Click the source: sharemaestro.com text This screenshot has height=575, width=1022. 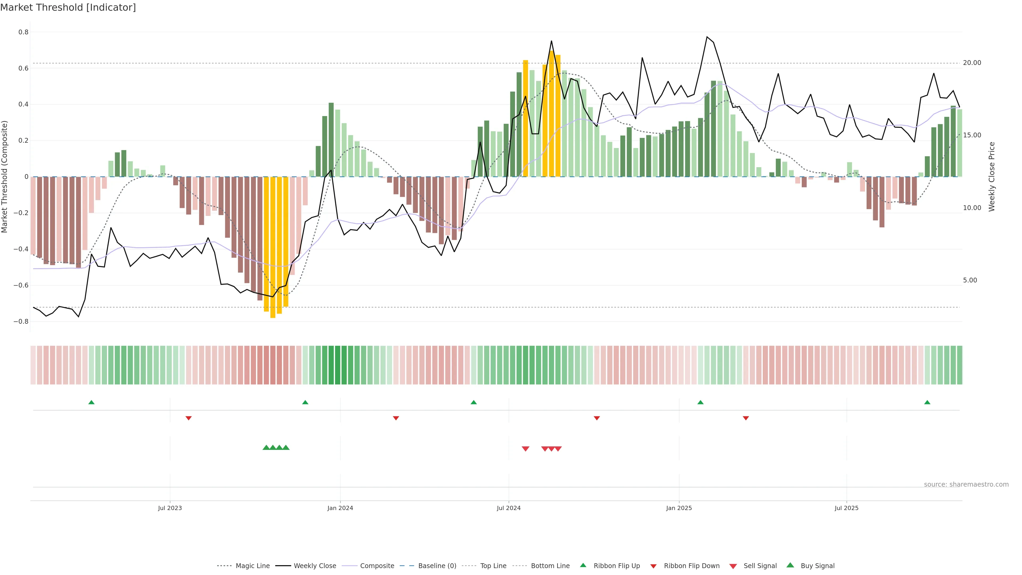pos(966,484)
